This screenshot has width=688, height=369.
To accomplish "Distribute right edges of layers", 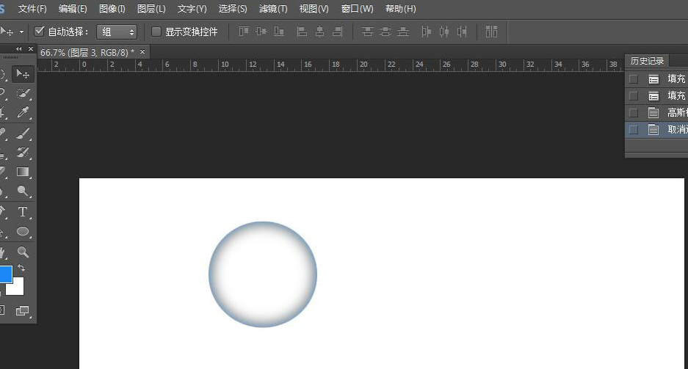I will click(x=462, y=32).
